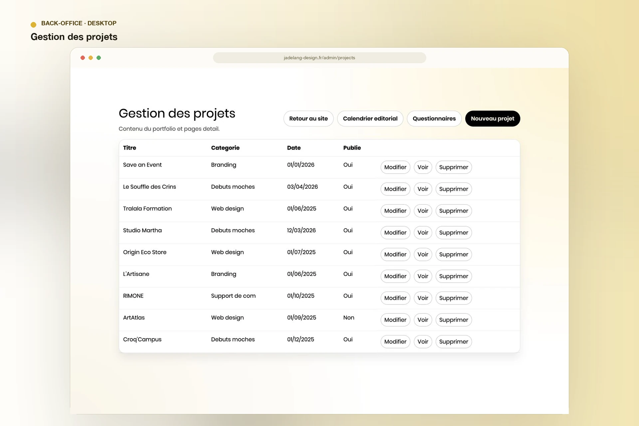This screenshot has height=426, width=639.
Task: Click date 01/09/2025
Action: tap(302, 318)
